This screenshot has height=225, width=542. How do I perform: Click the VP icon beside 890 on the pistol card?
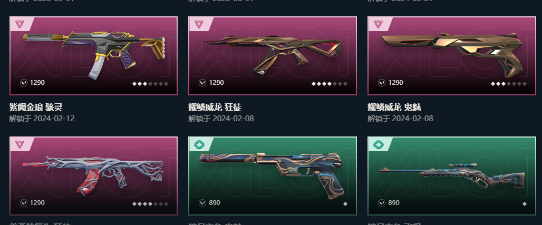click(x=202, y=203)
